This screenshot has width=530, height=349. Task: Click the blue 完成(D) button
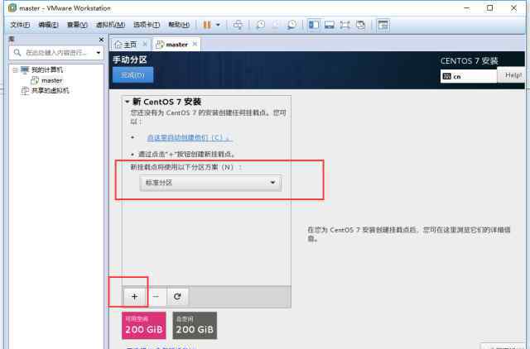pos(132,75)
